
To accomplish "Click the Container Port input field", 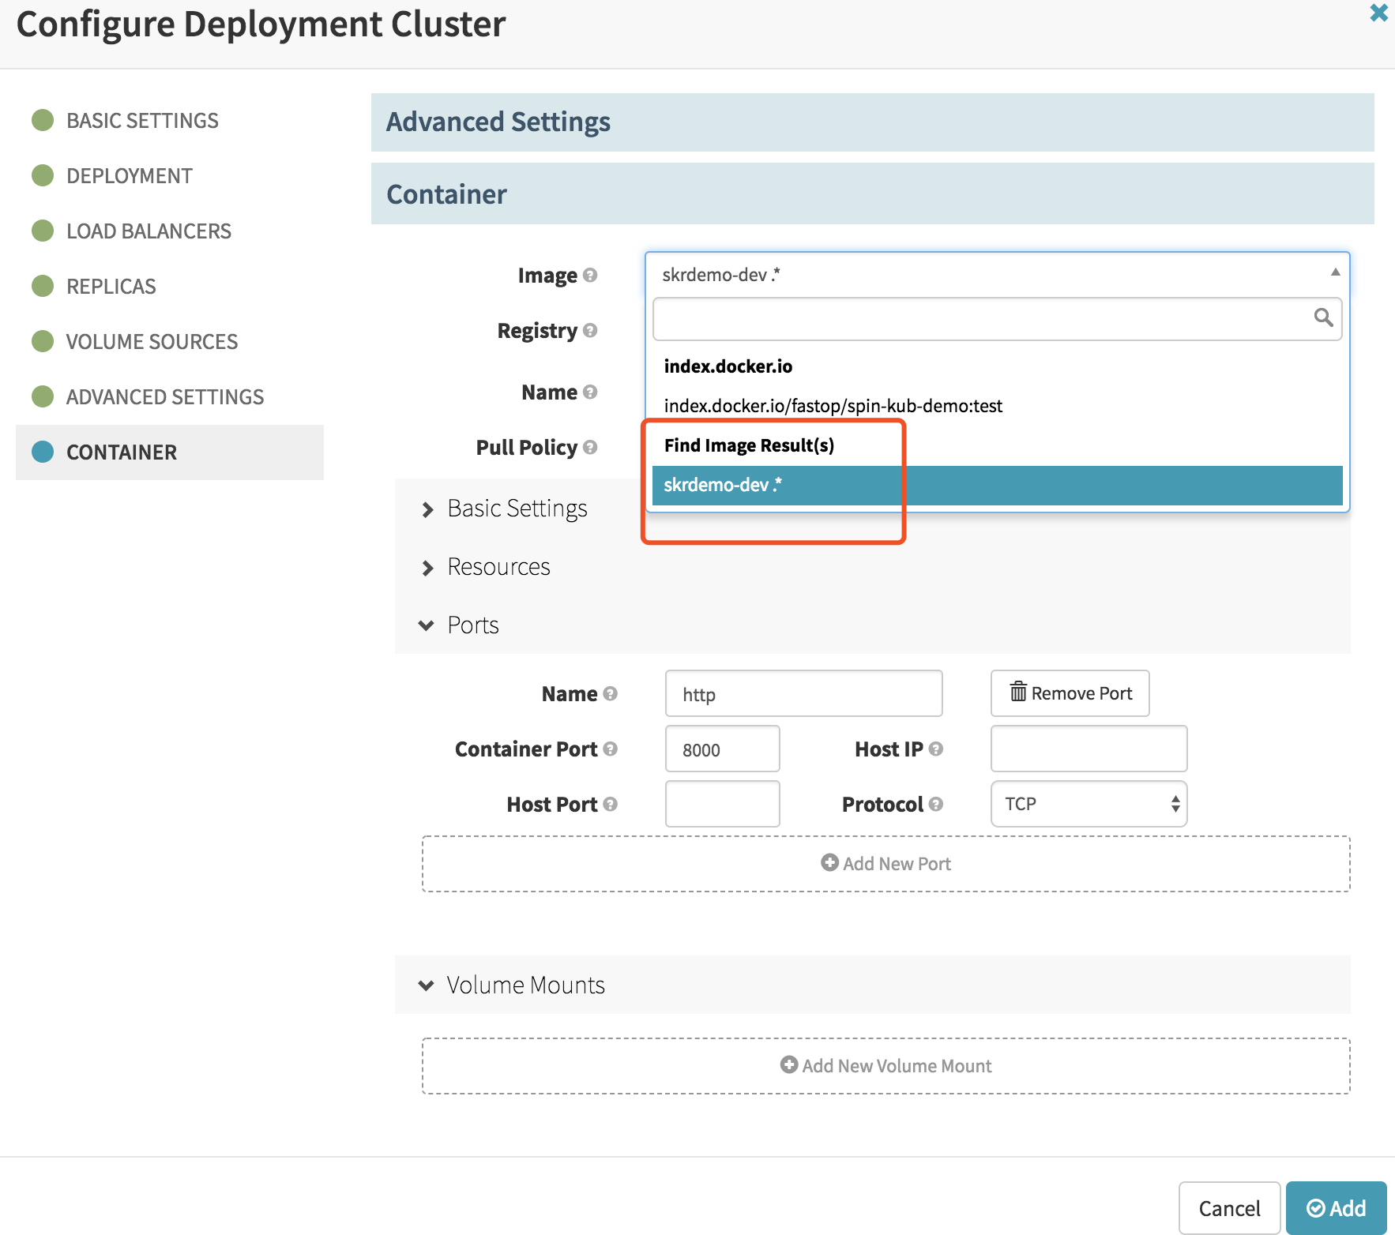I will tap(722, 749).
